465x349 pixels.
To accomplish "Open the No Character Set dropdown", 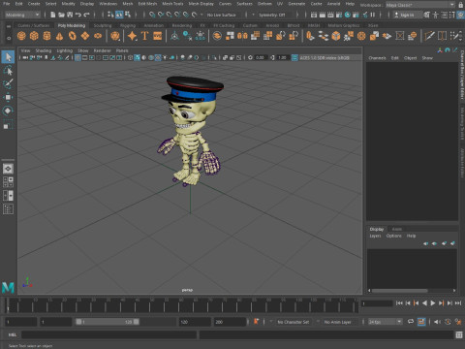I will click(x=294, y=322).
